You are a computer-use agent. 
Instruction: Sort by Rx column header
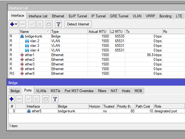[174, 32]
